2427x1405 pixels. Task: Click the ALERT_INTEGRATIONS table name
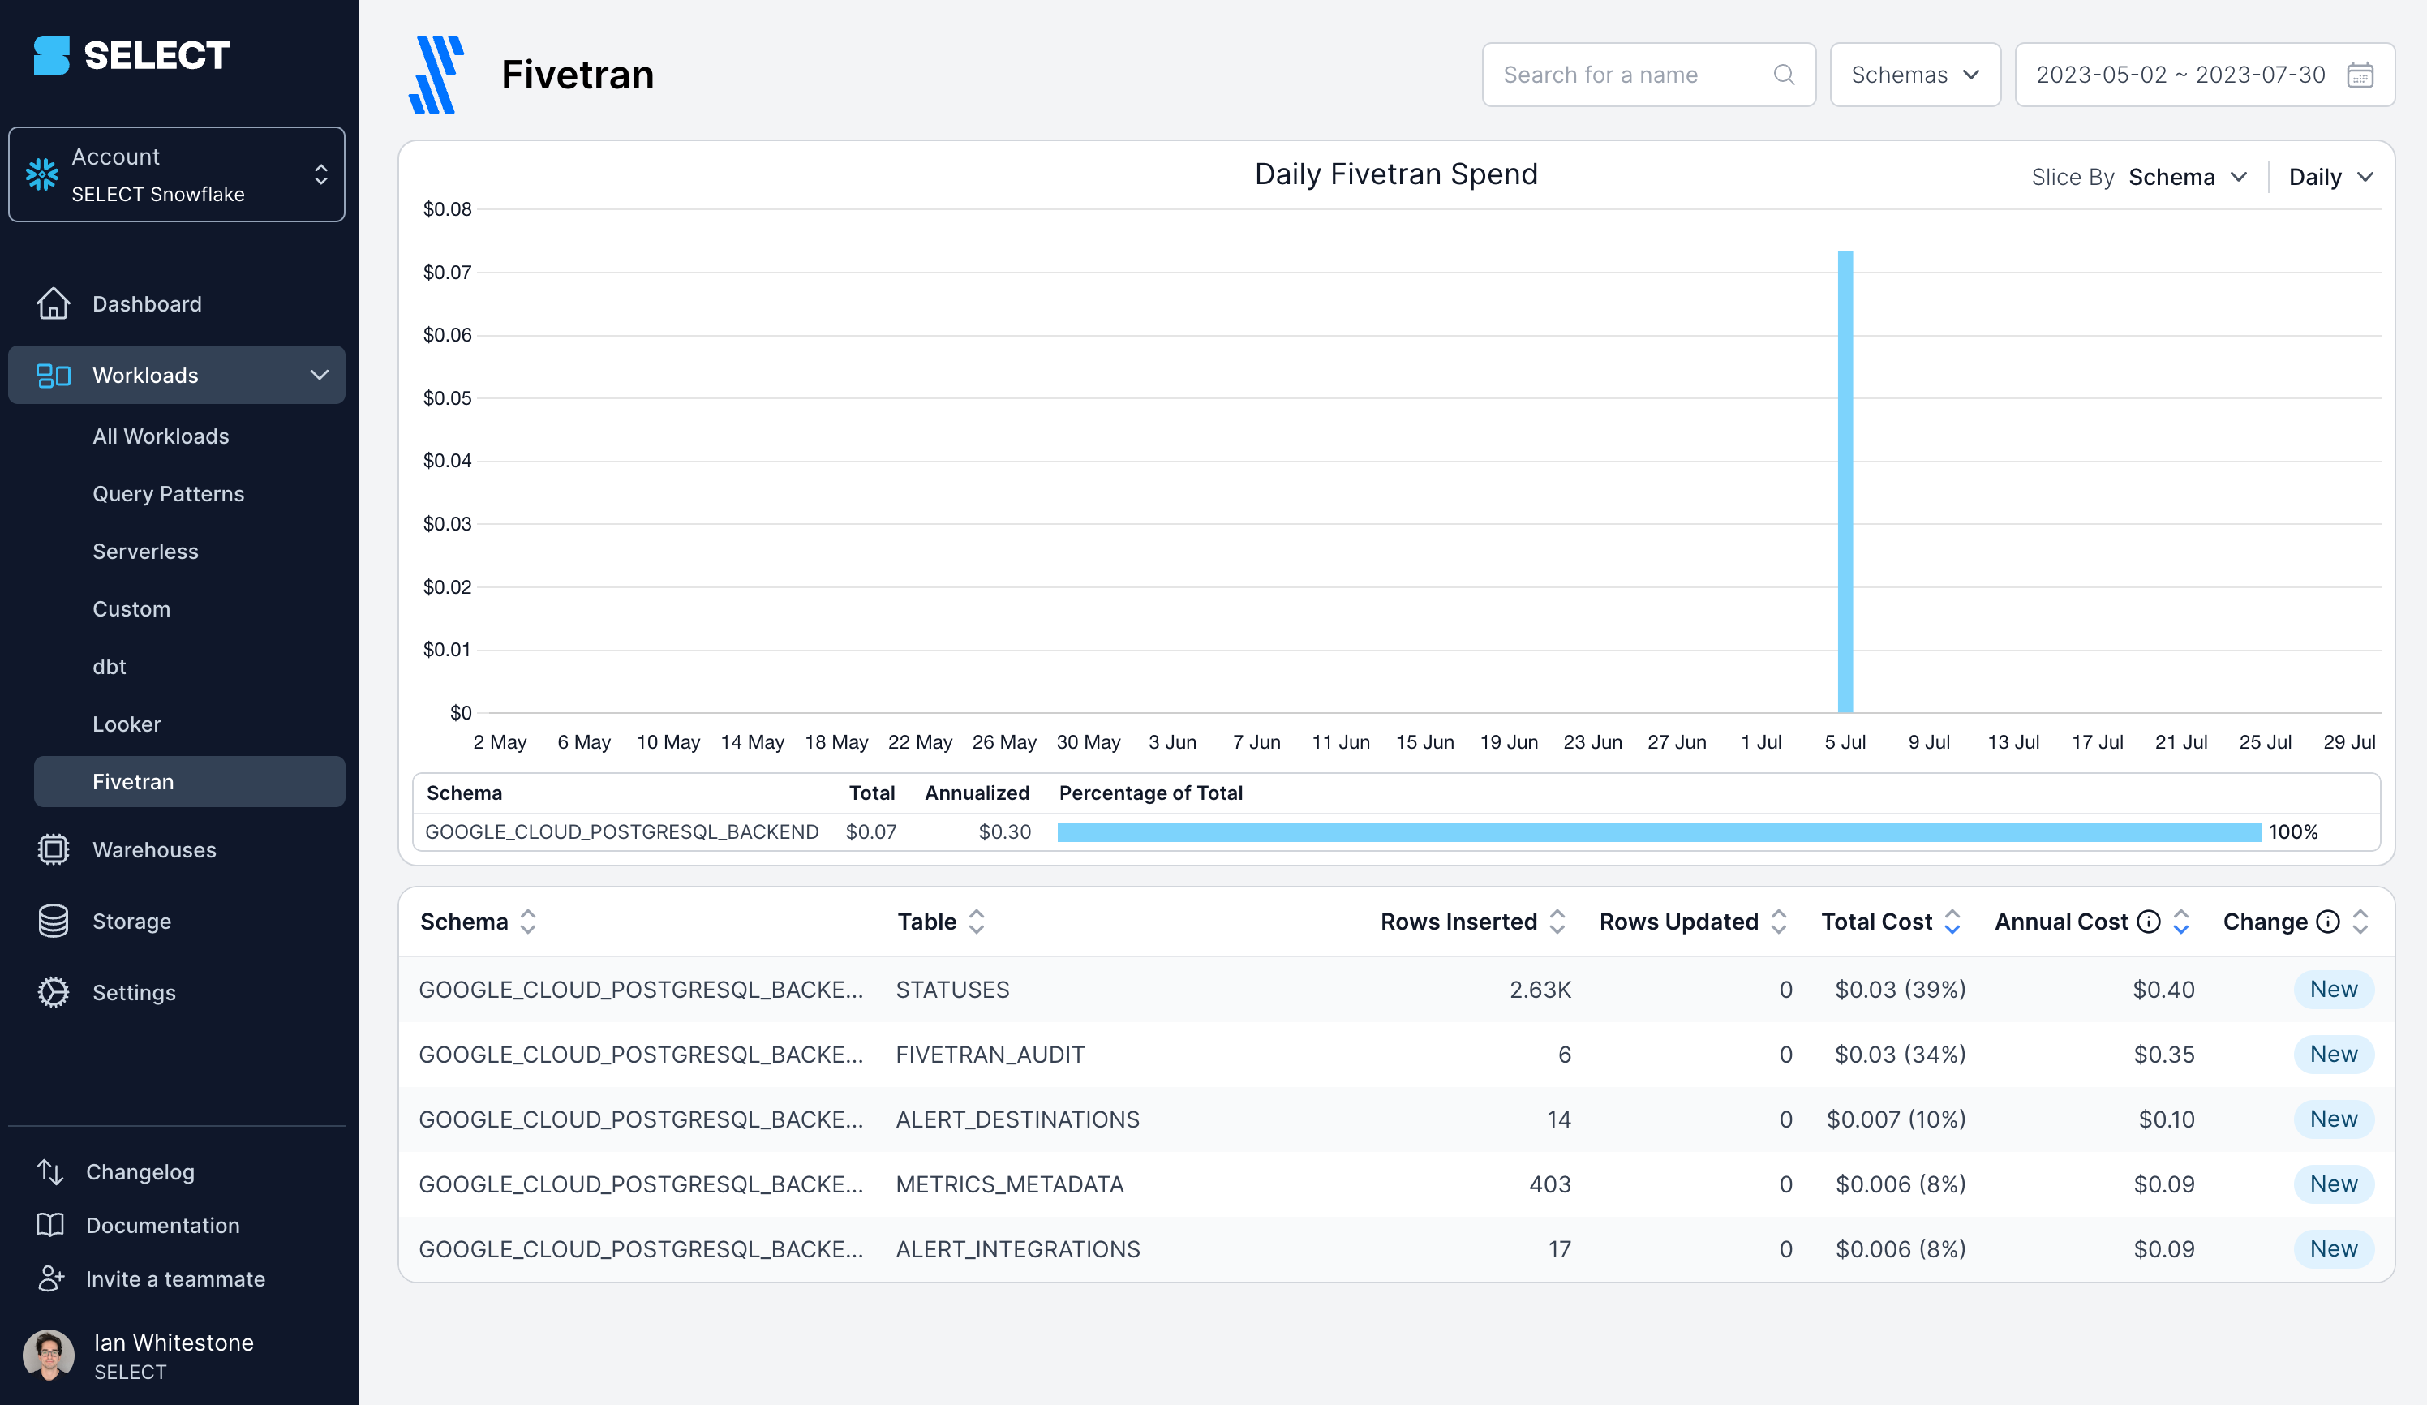[x=1018, y=1249]
